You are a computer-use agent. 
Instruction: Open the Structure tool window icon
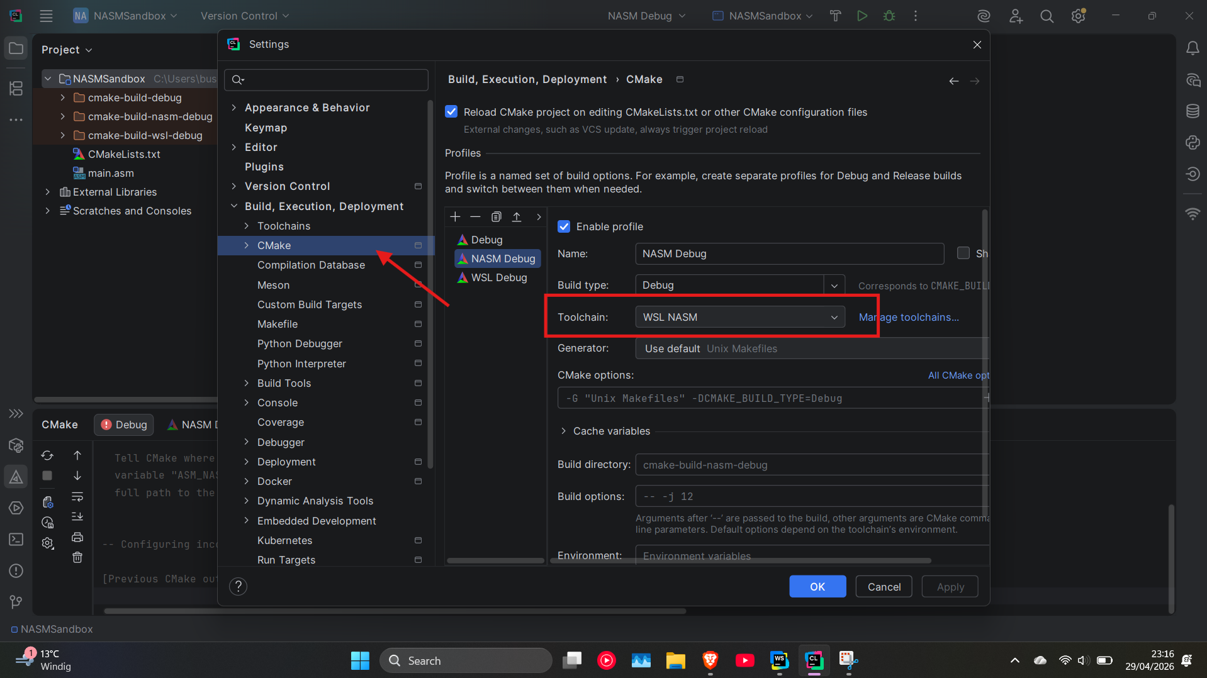click(16, 88)
